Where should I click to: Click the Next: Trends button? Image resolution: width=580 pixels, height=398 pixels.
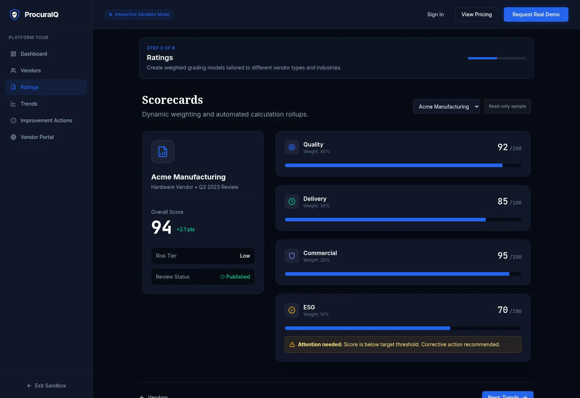point(507,395)
